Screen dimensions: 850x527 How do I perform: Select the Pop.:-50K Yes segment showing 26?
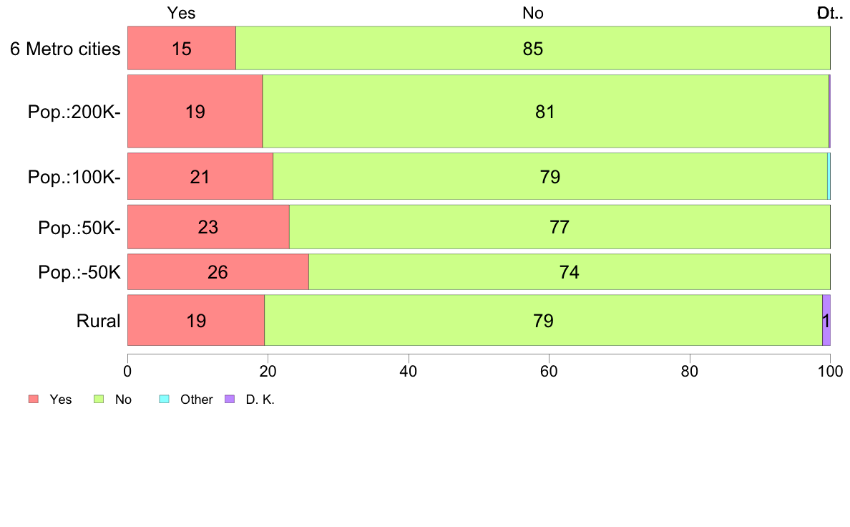click(x=218, y=271)
